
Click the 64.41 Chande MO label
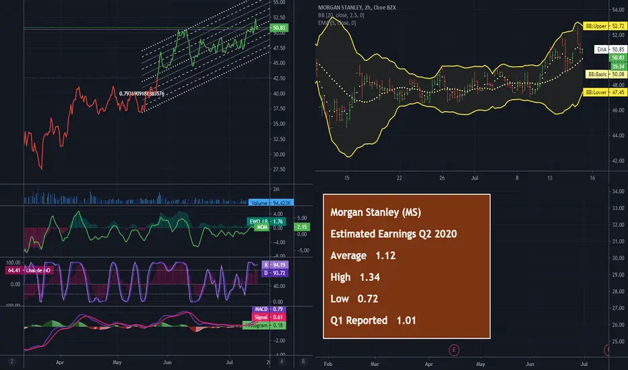tap(29, 270)
